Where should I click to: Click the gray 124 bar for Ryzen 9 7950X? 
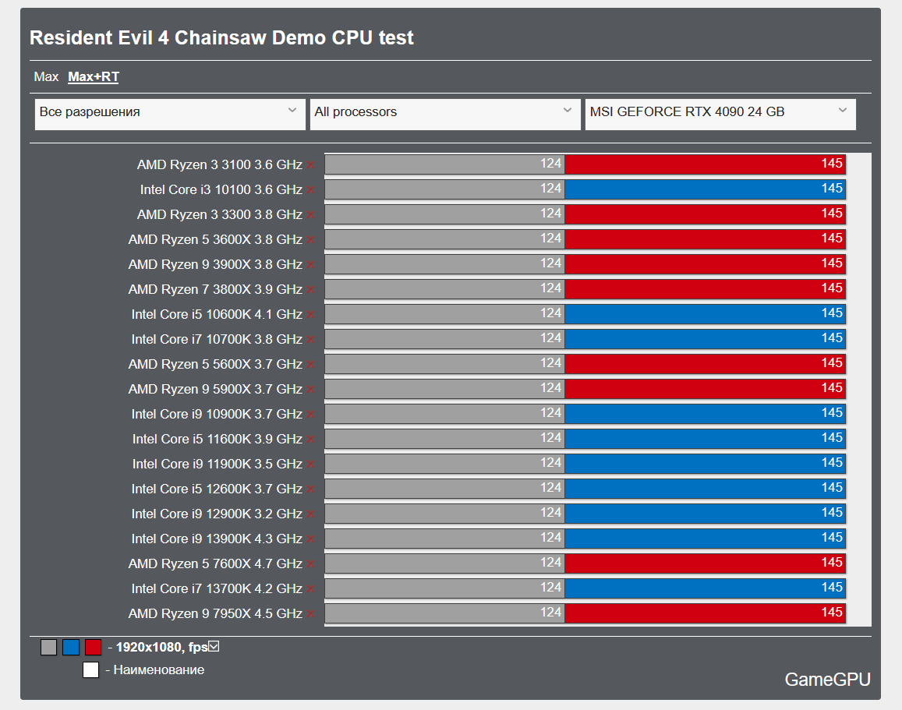click(444, 613)
